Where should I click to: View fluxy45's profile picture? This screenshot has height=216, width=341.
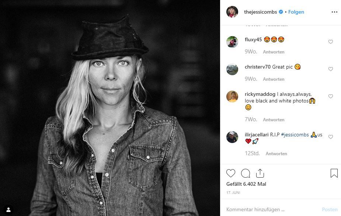tap(232, 42)
